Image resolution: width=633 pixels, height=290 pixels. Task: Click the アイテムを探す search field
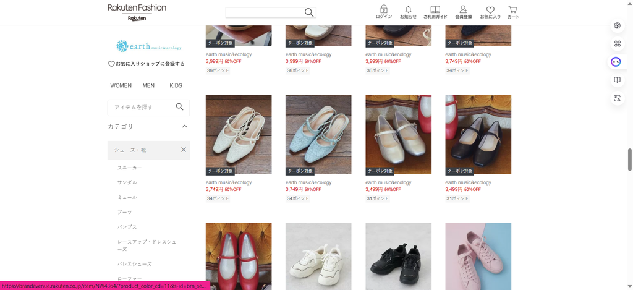click(x=142, y=107)
